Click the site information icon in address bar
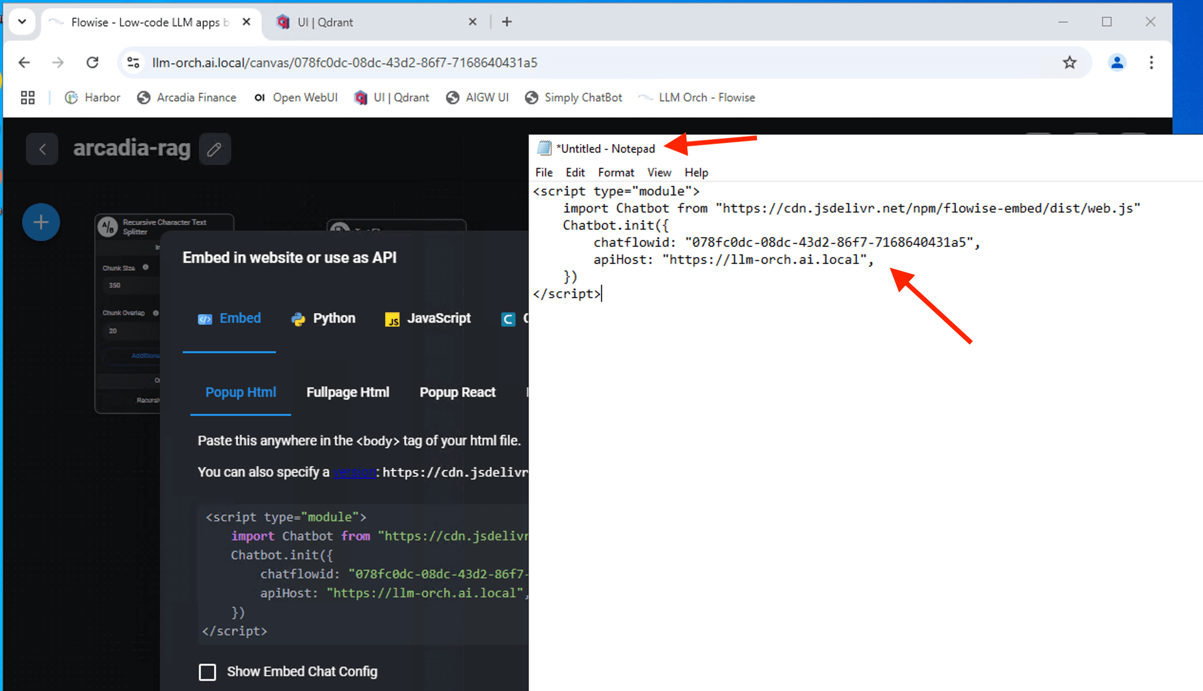This screenshot has height=691, width=1203. (134, 62)
